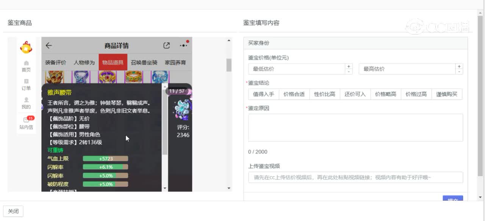
Task: Click the 鉴宝填写内容 heading
Action: [261, 23]
